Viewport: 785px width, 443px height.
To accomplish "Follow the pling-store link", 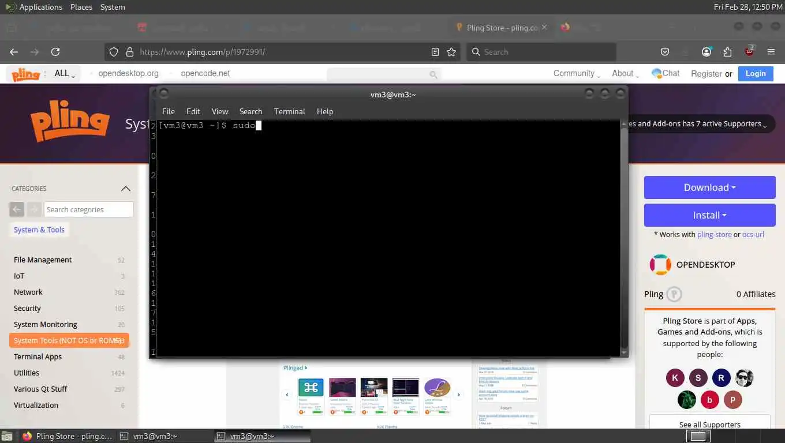I will [x=714, y=234].
